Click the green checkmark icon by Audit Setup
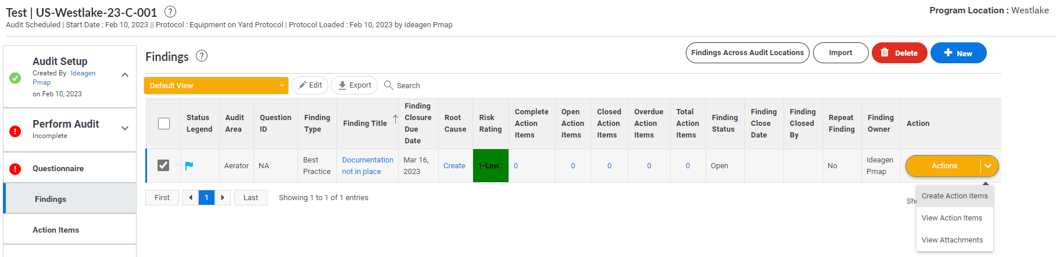This screenshot has height=257, width=1056. (x=16, y=78)
